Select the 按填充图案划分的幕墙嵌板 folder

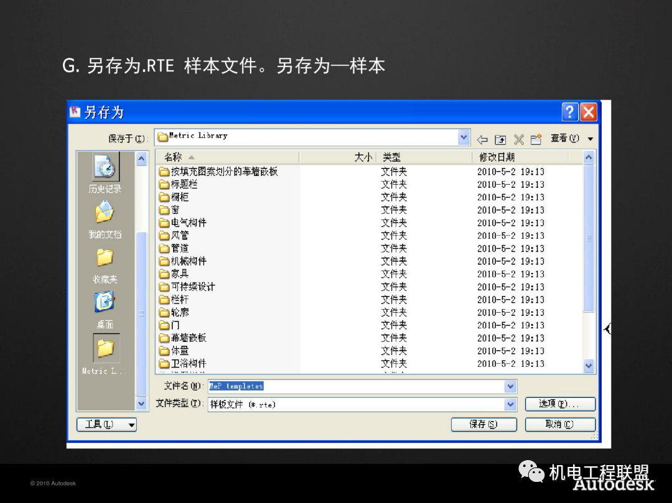(x=218, y=172)
